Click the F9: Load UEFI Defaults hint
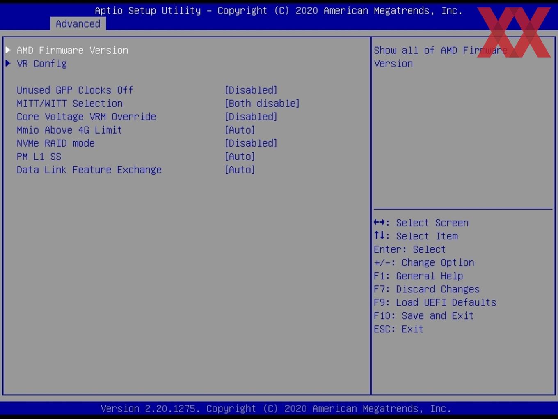This screenshot has height=419, width=558. pos(435,302)
